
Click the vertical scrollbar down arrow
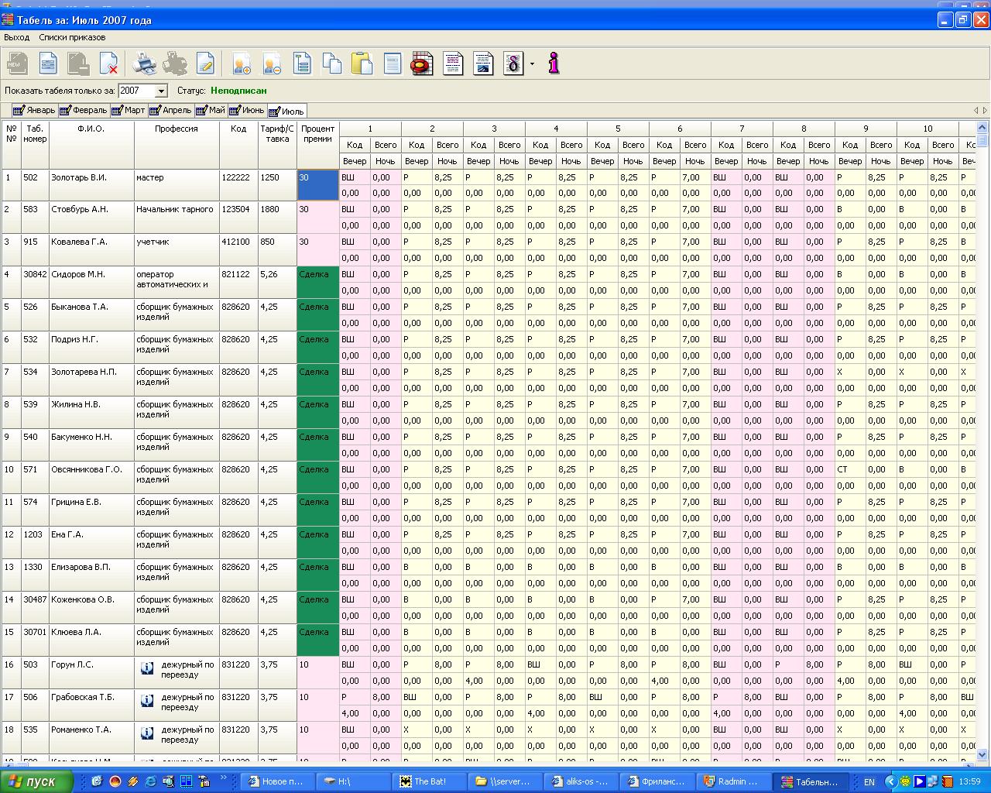coord(982,754)
